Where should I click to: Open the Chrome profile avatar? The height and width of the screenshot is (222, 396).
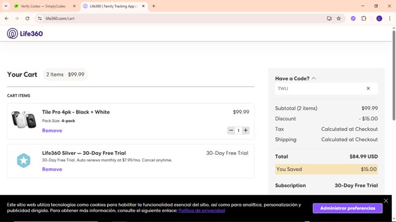click(379, 18)
